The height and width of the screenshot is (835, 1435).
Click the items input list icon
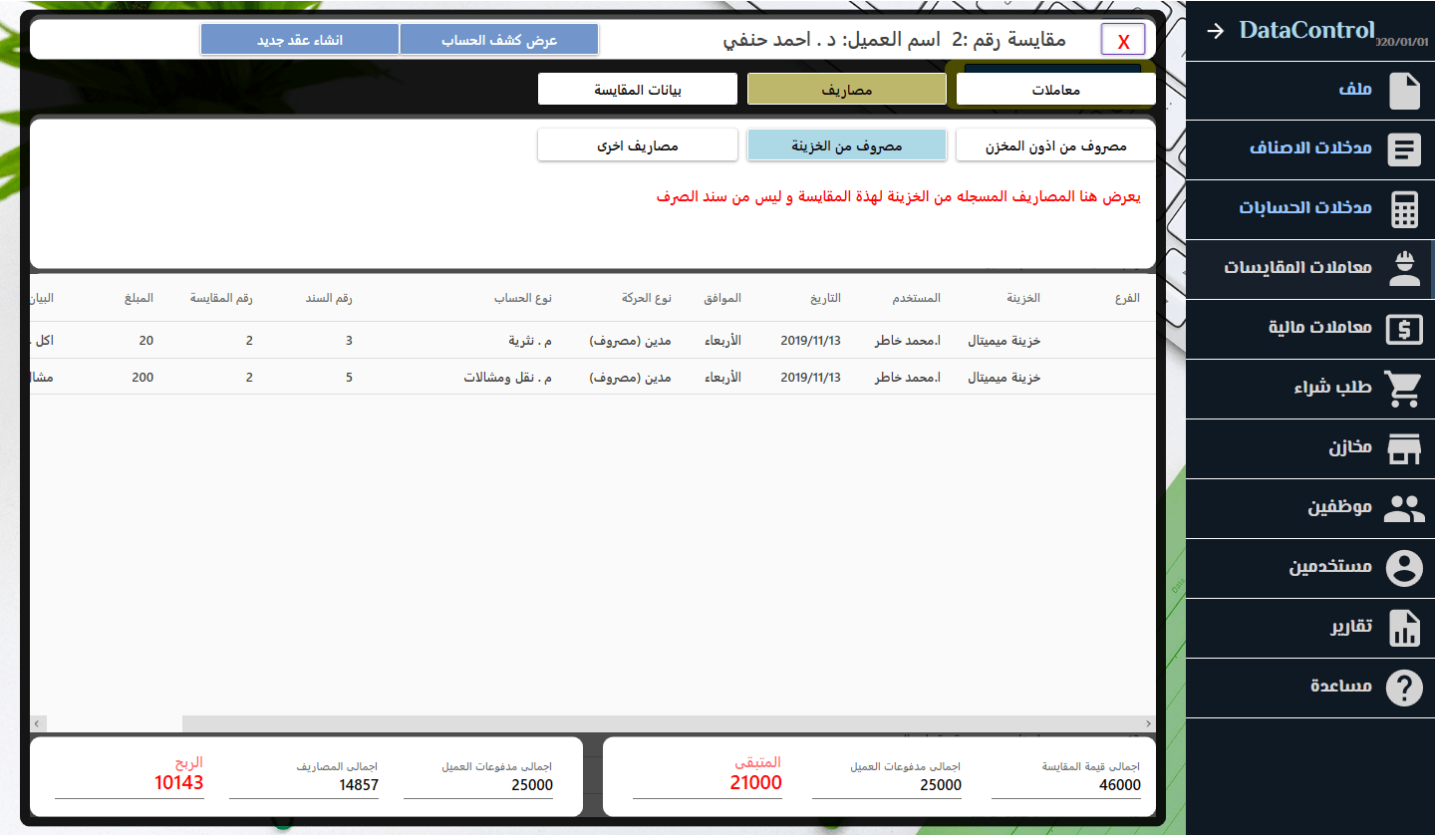point(1404,150)
